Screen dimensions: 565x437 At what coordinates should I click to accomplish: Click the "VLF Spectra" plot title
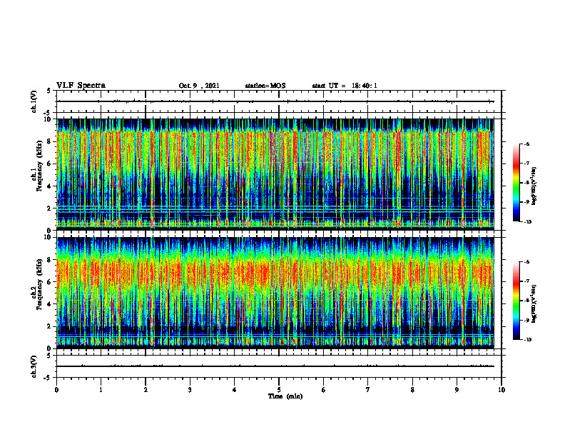coord(81,86)
